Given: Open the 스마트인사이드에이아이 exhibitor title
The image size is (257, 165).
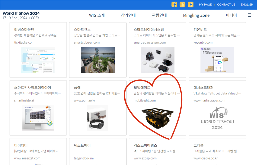Looking at the screenshot, I should (32, 88).
